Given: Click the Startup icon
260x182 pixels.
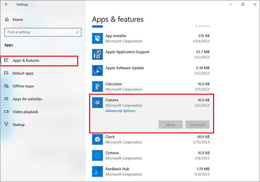Looking at the screenshot, I should click(x=6, y=124).
